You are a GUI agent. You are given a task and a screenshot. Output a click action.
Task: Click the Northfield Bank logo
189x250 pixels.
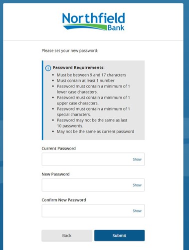click(93, 21)
